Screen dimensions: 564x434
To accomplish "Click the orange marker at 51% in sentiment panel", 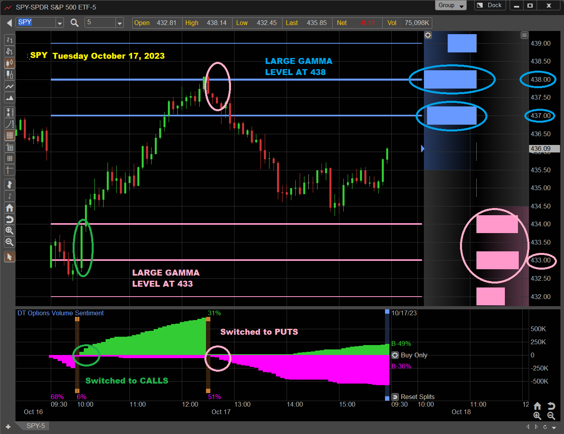I will pyautogui.click(x=208, y=391).
